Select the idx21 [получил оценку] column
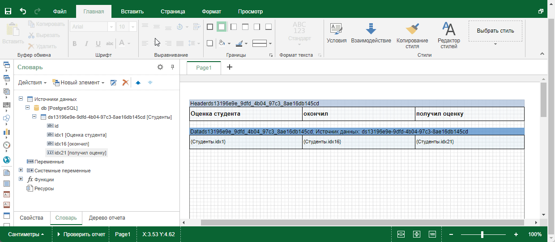The height and width of the screenshot is (242, 555). [77, 153]
